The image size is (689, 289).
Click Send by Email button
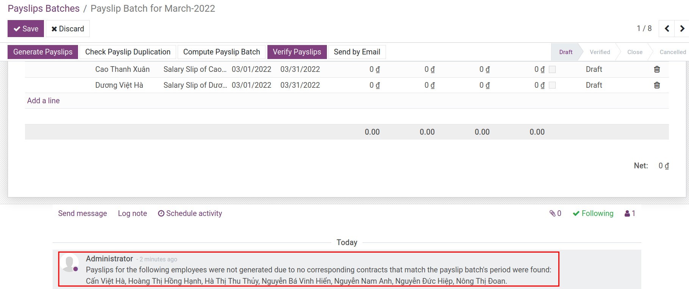(x=357, y=52)
